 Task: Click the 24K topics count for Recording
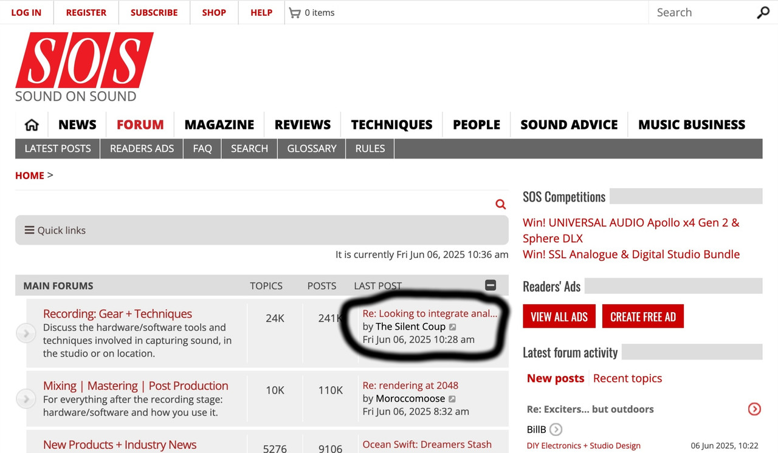[275, 318]
